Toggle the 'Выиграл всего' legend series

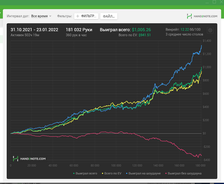(x=85, y=173)
